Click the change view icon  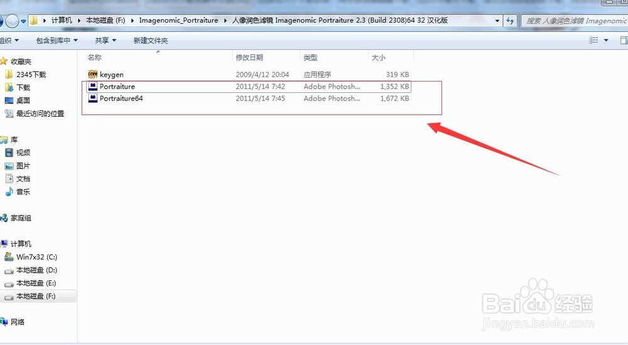pos(594,40)
